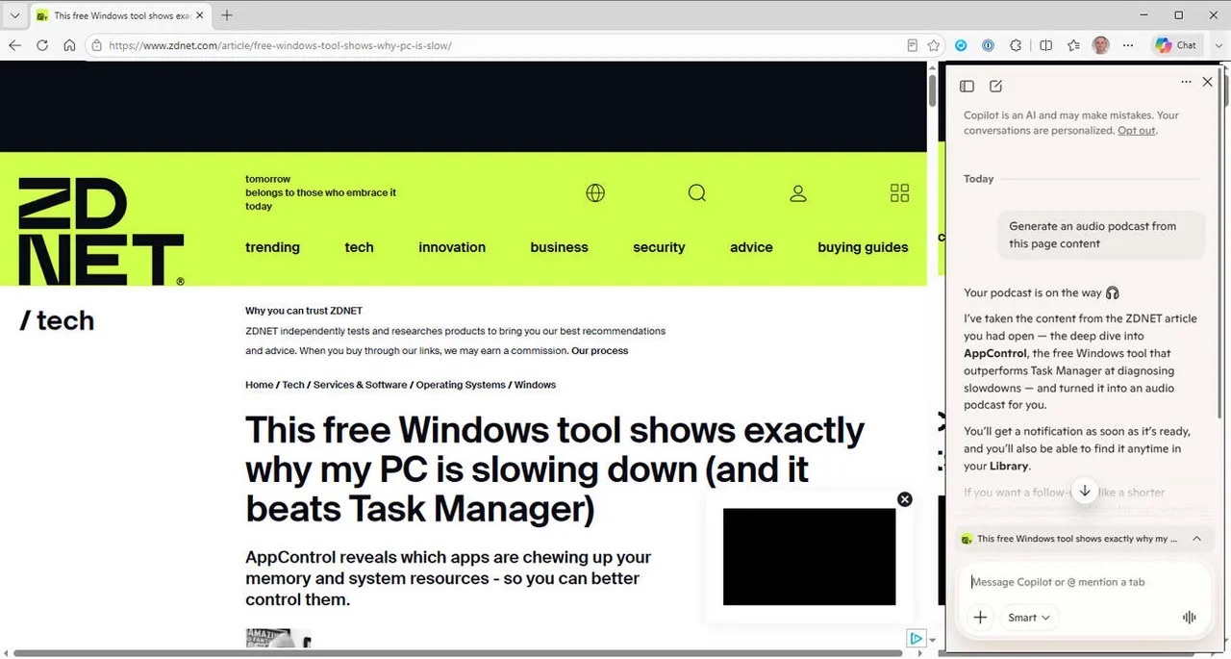The height and width of the screenshot is (659, 1231).
Task: Open the ZDNET search magnifier icon
Action: point(697,193)
